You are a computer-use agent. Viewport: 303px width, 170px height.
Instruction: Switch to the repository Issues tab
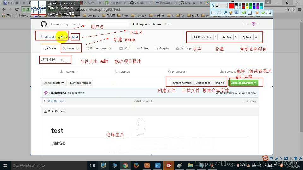tap(71, 48)
